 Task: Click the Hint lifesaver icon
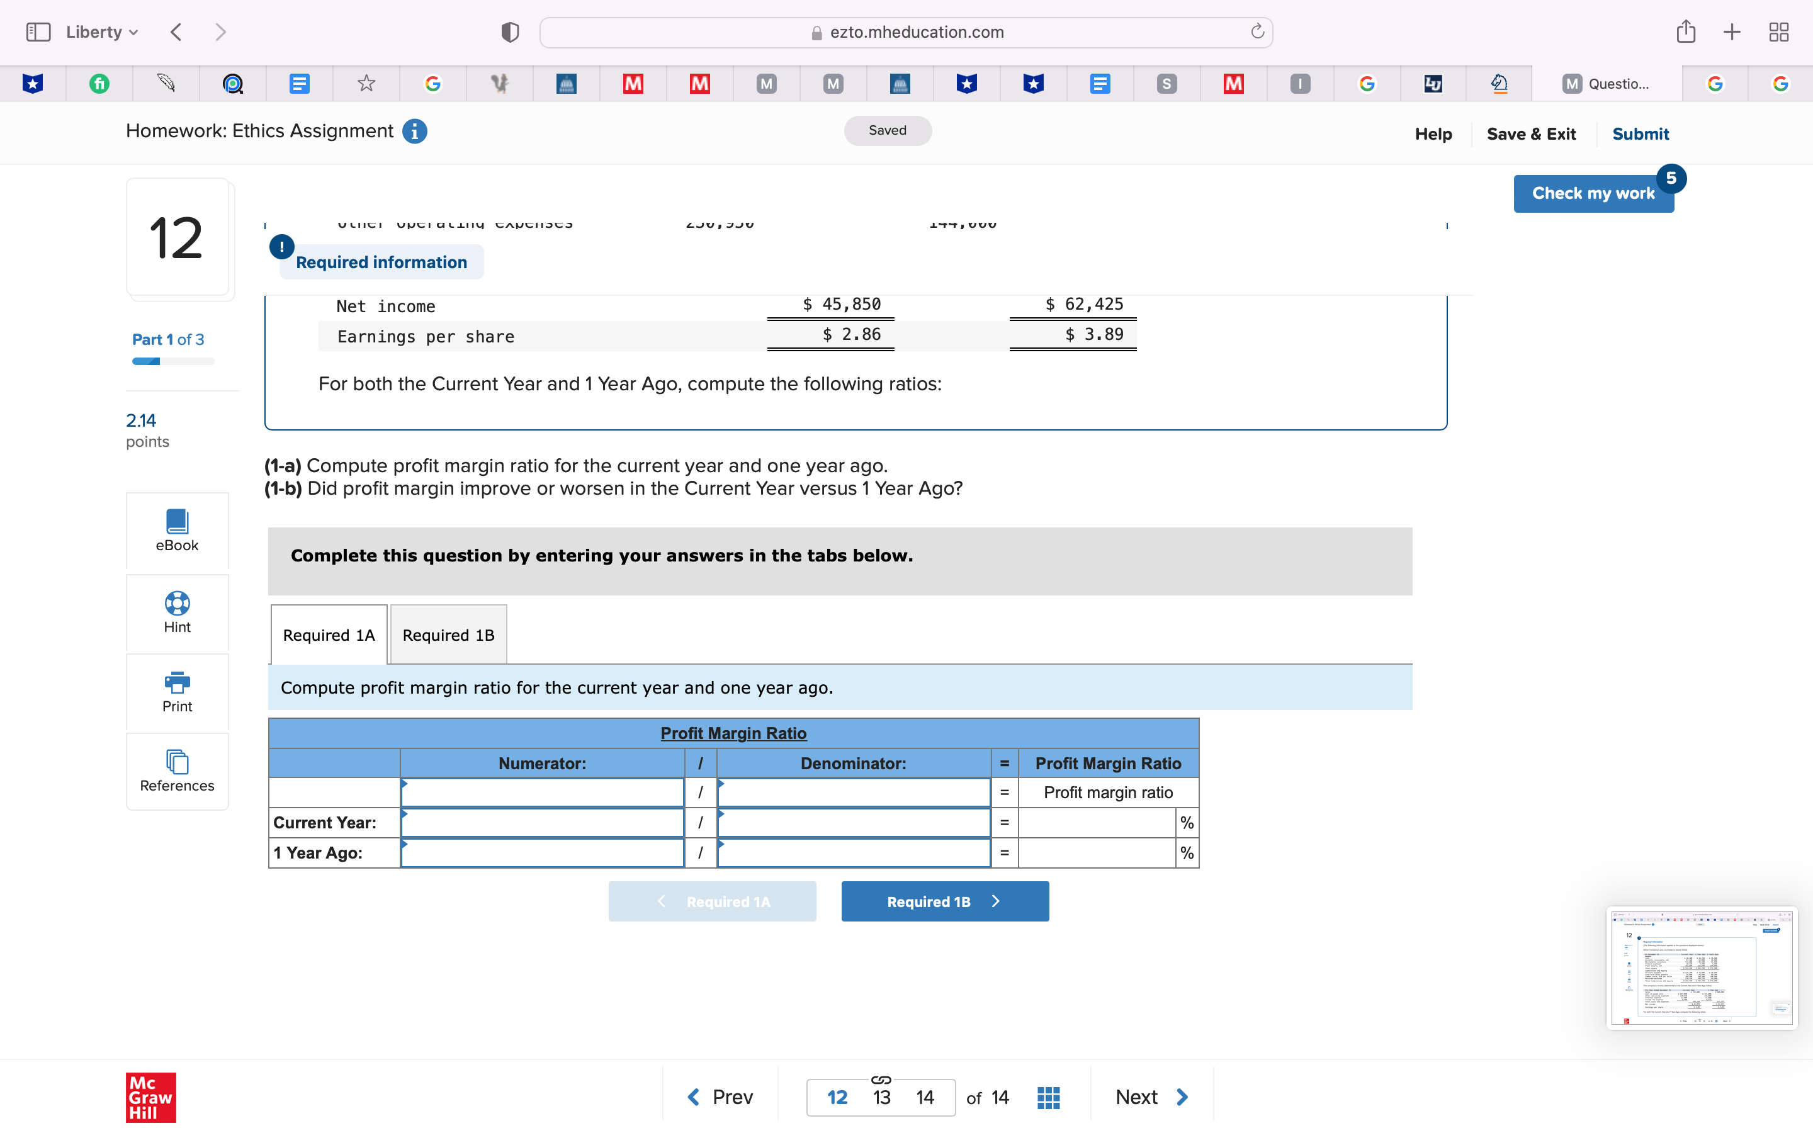pyautogui.click(x=177, y=603)
